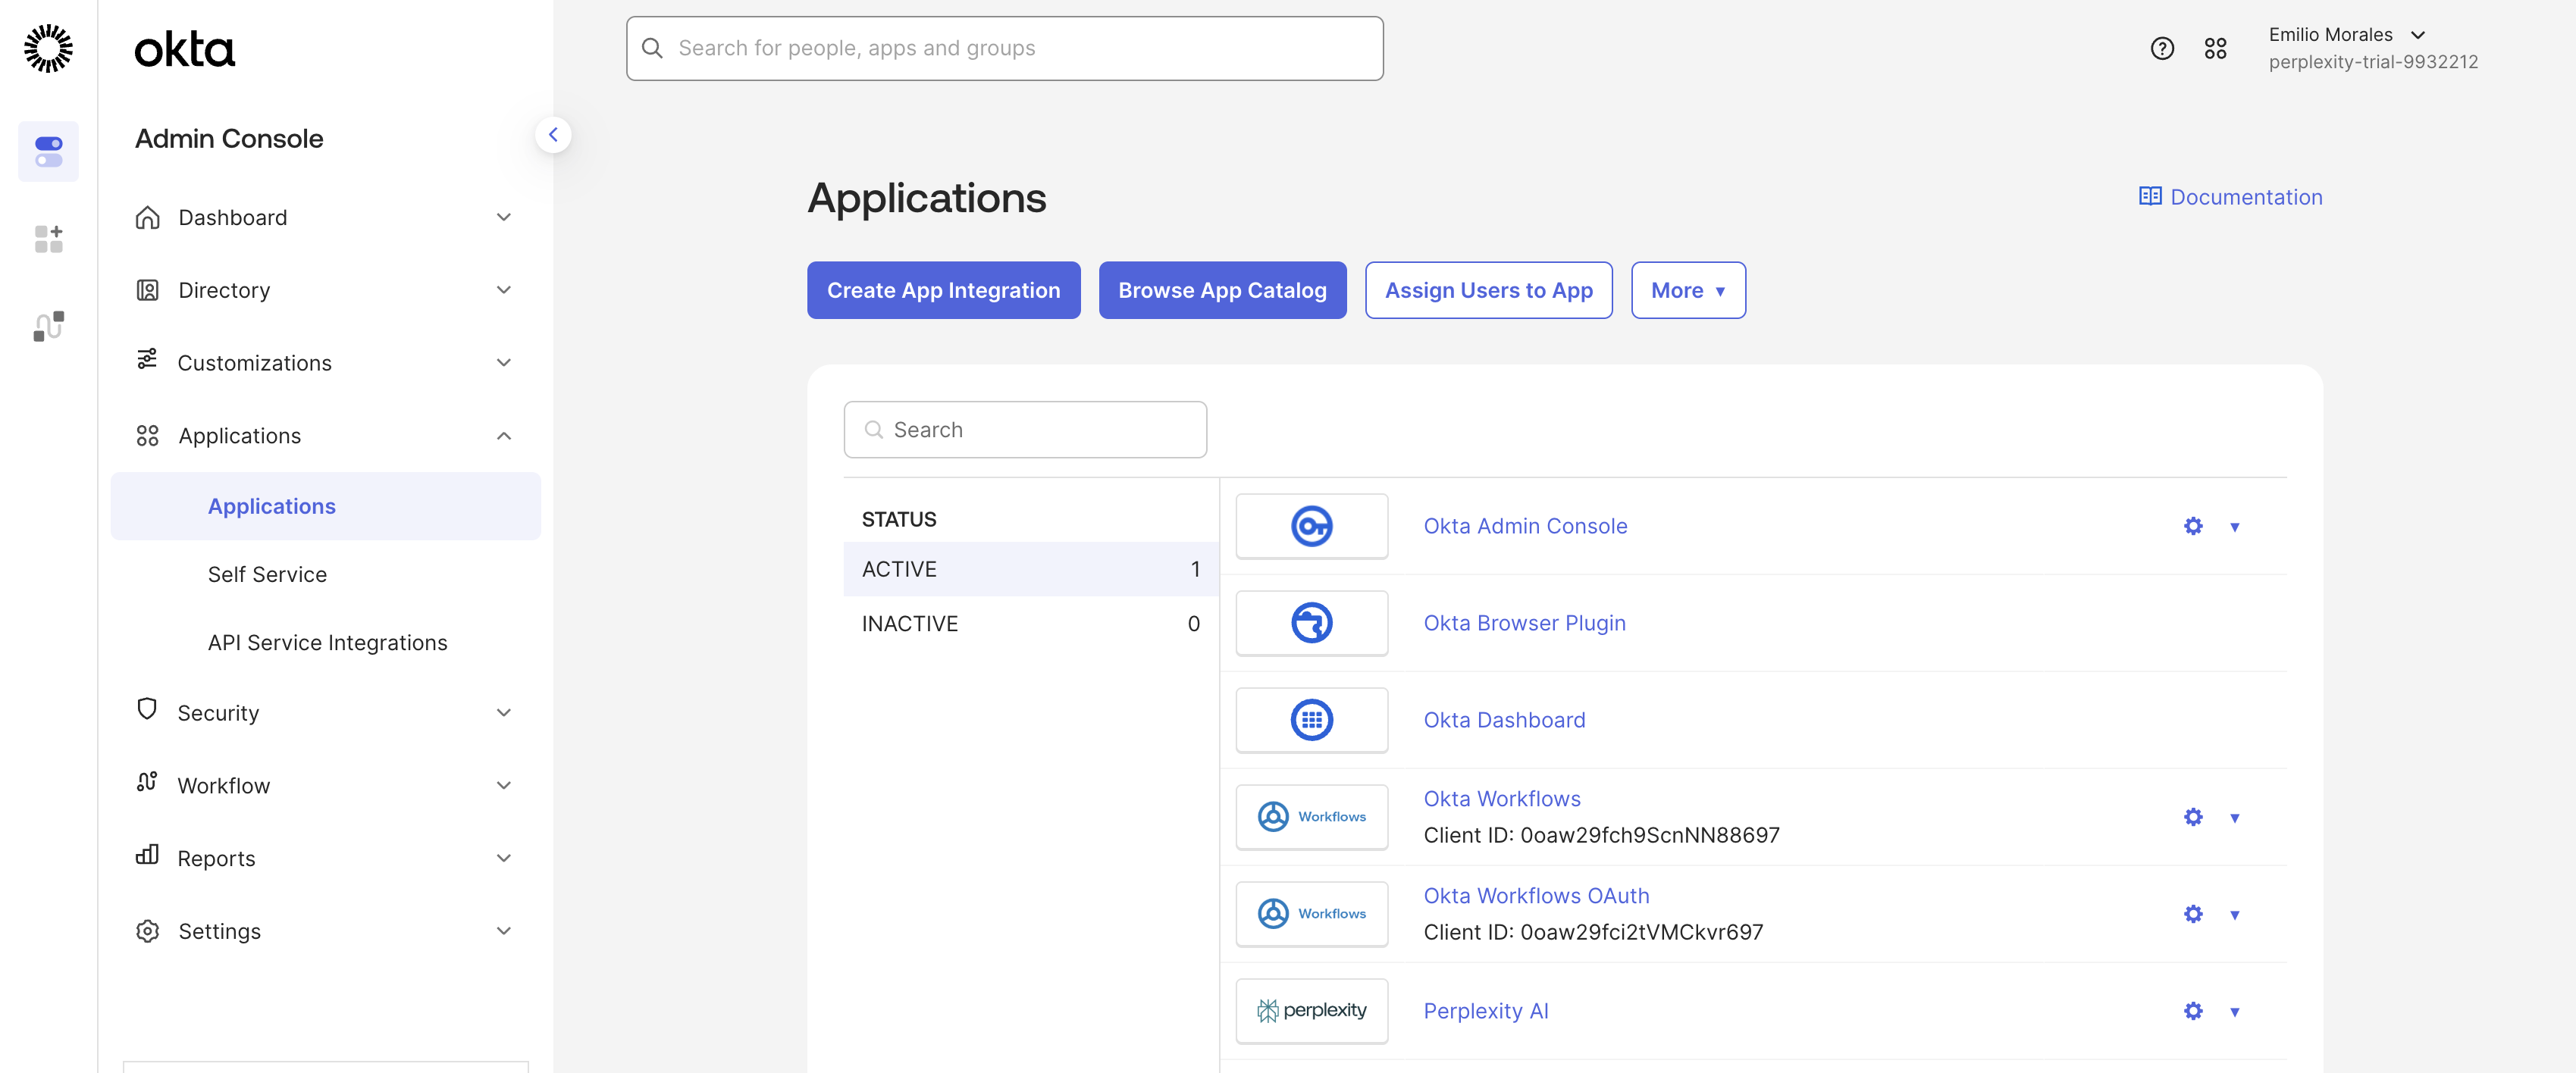This screenshot has width=2576, height=1073.
Task: Click the Okta sunburst logo icon
Action: coord(48,48)
